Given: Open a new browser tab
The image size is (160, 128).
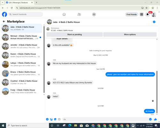Looking at the screenshot, I should tap(36, 3).
